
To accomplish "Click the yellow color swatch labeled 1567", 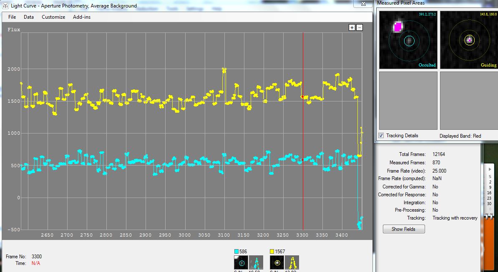I will coord(272,252).
